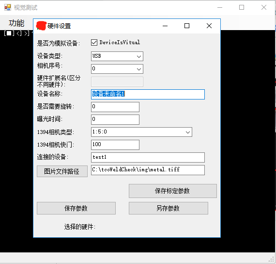Click the 视觉测试 application icon in title bar
Image resolution: width=276 pixels, height=264 pixels.
7,7
